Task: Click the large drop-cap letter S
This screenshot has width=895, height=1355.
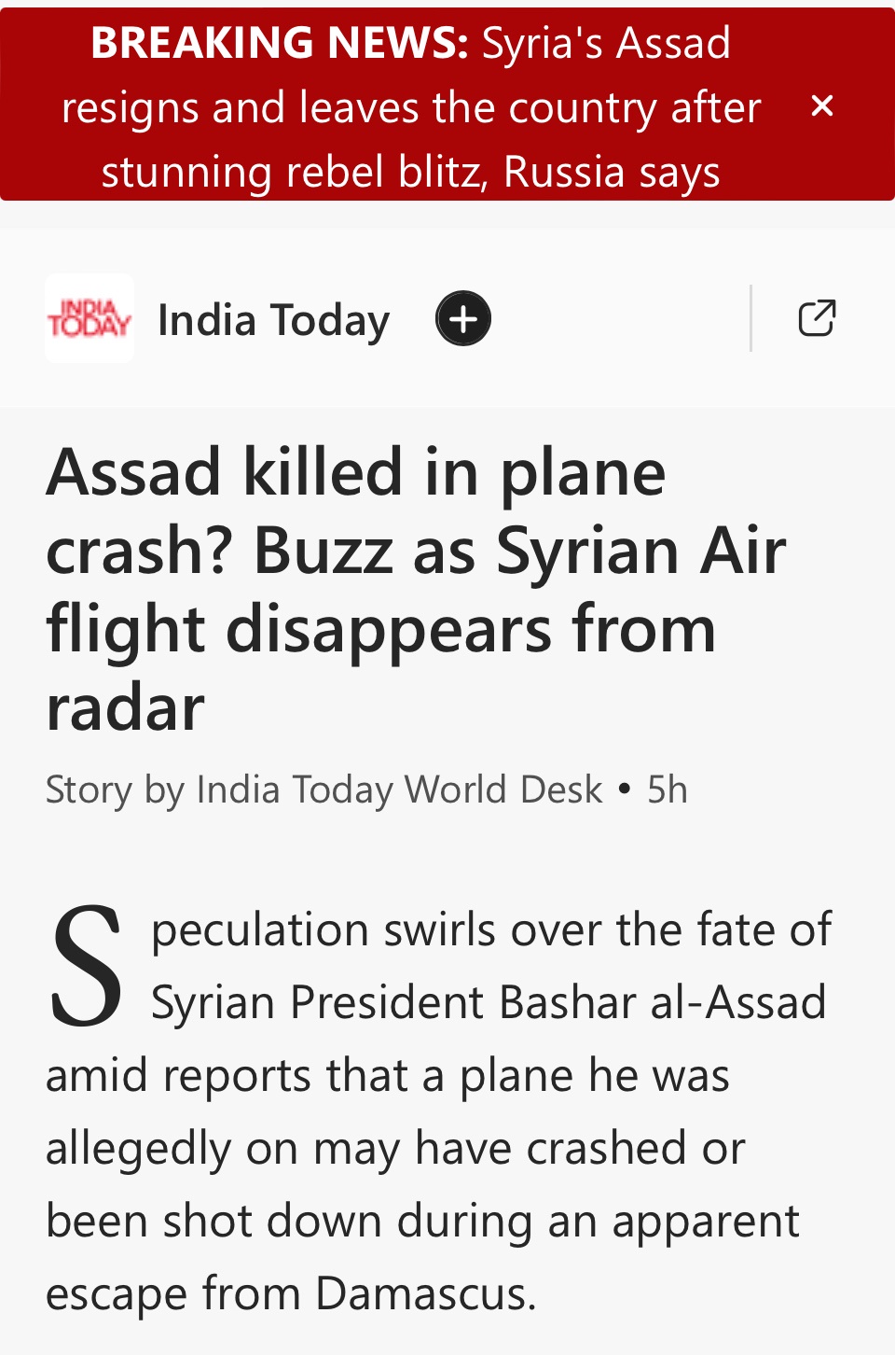Action: 86,966
